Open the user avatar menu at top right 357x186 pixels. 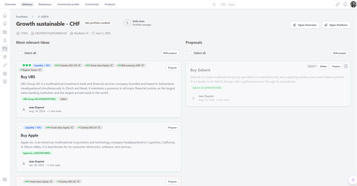click(353, 4)
